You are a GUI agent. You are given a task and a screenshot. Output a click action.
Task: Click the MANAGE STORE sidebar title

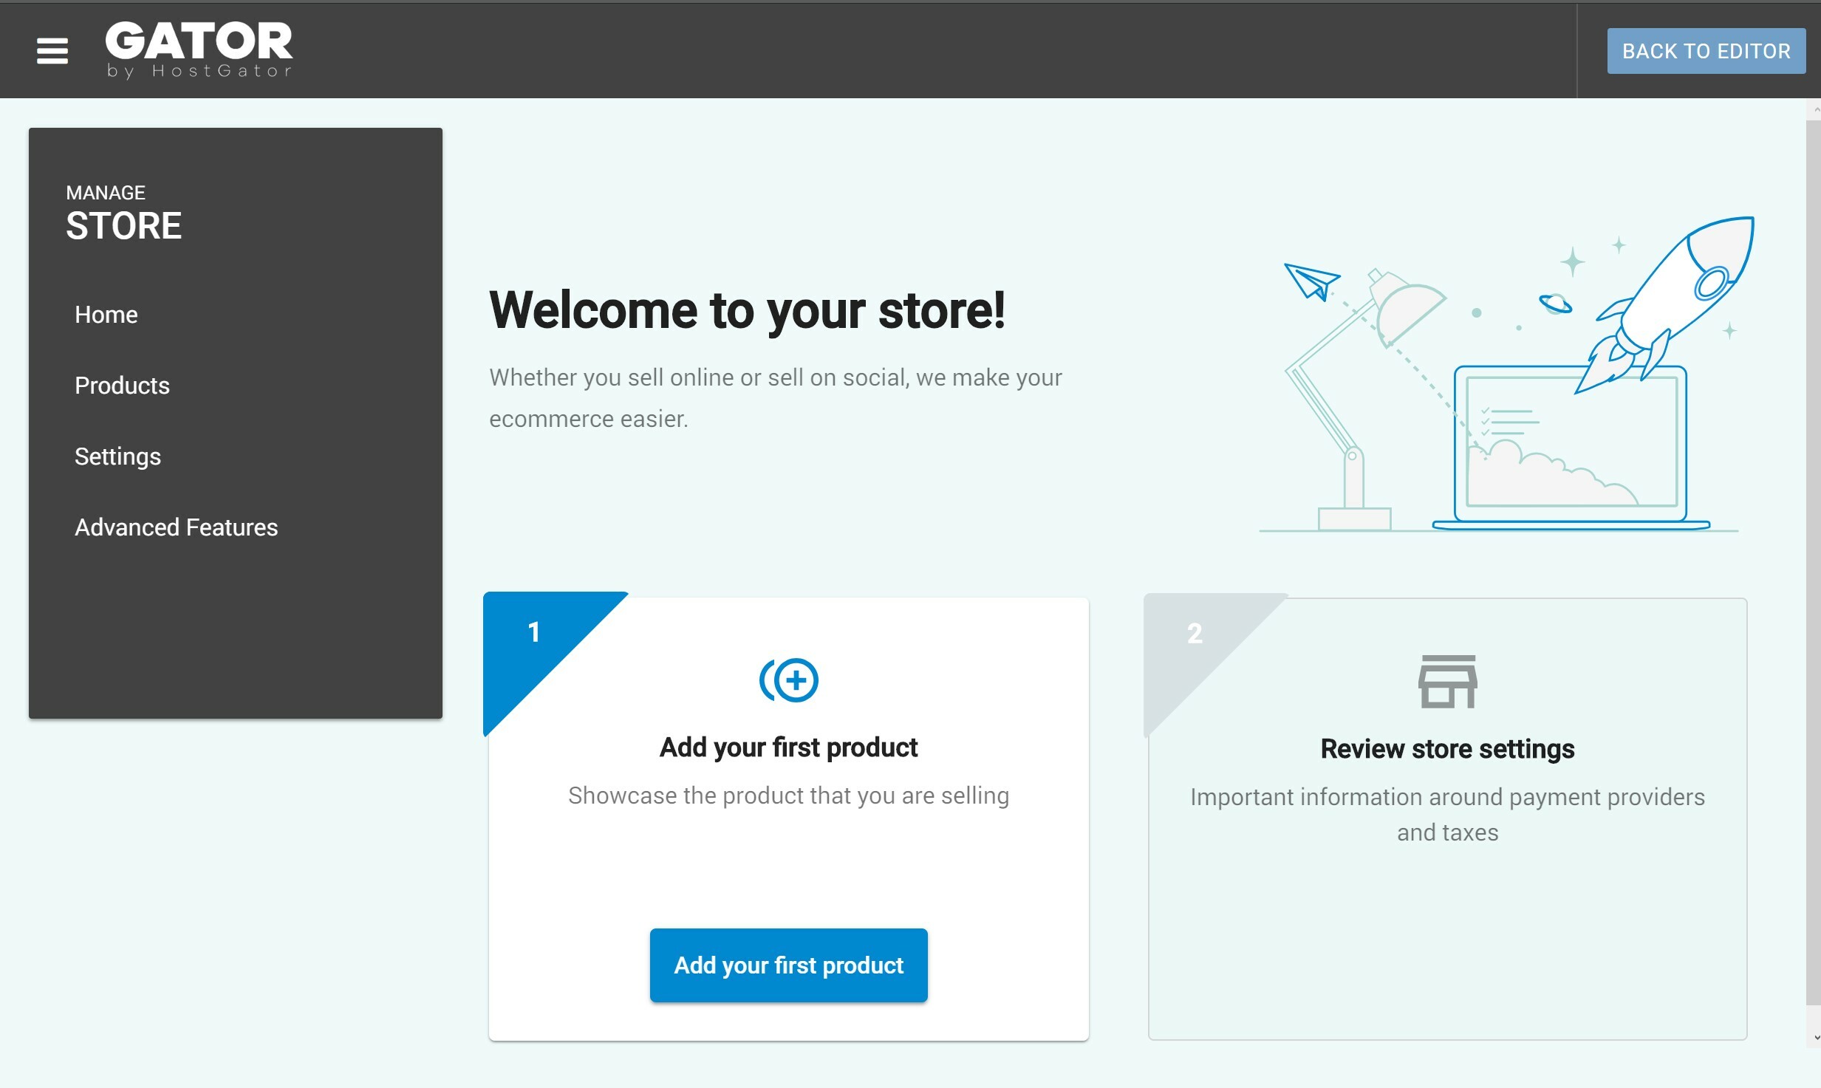click(x=123, y=213)
